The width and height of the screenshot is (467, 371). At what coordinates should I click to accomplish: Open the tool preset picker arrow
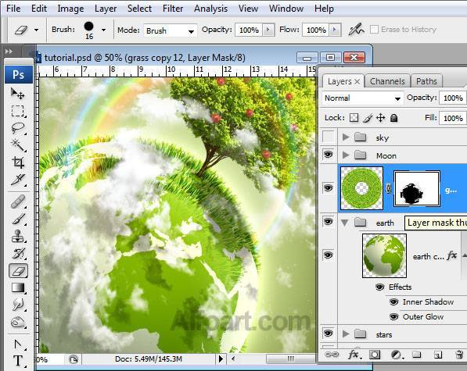pos(36,30)
